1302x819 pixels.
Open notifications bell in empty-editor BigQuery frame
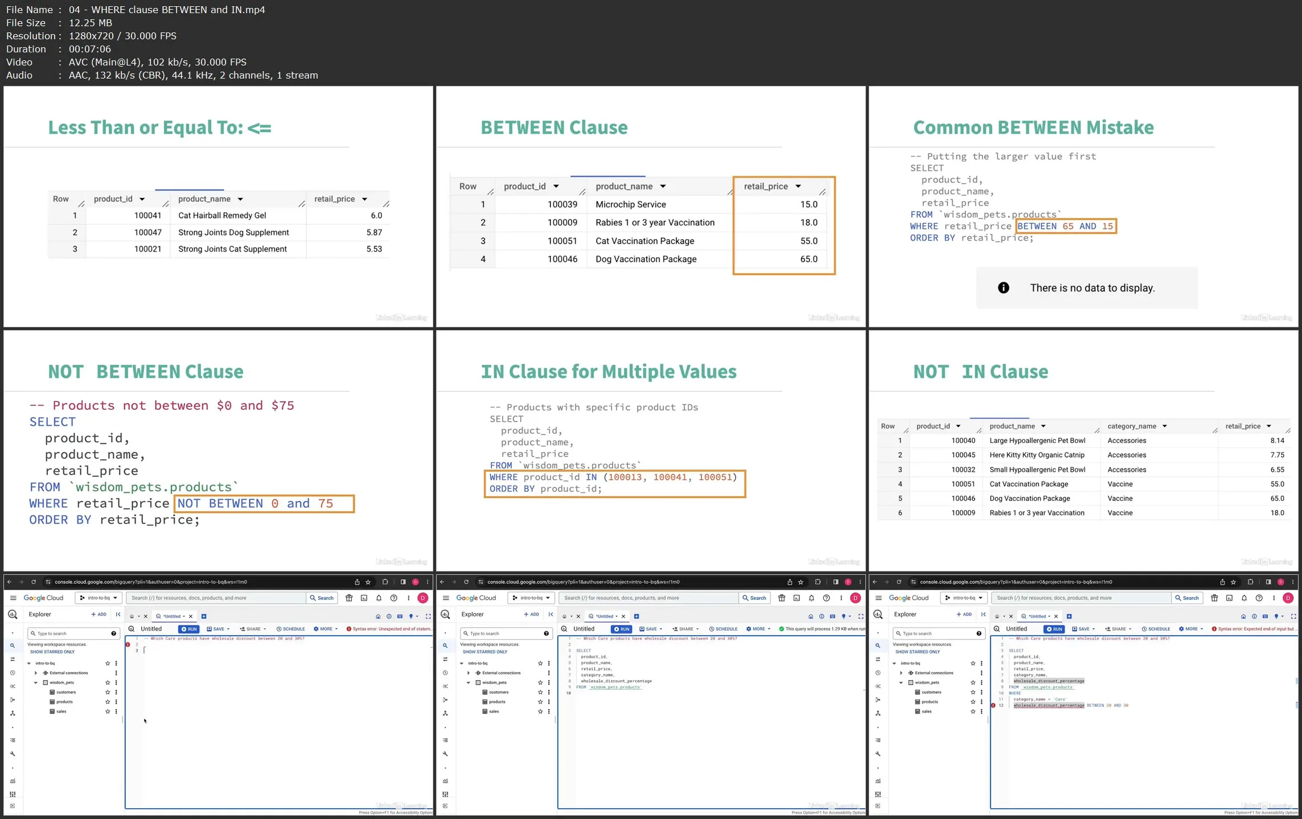(x=379, y=598)
